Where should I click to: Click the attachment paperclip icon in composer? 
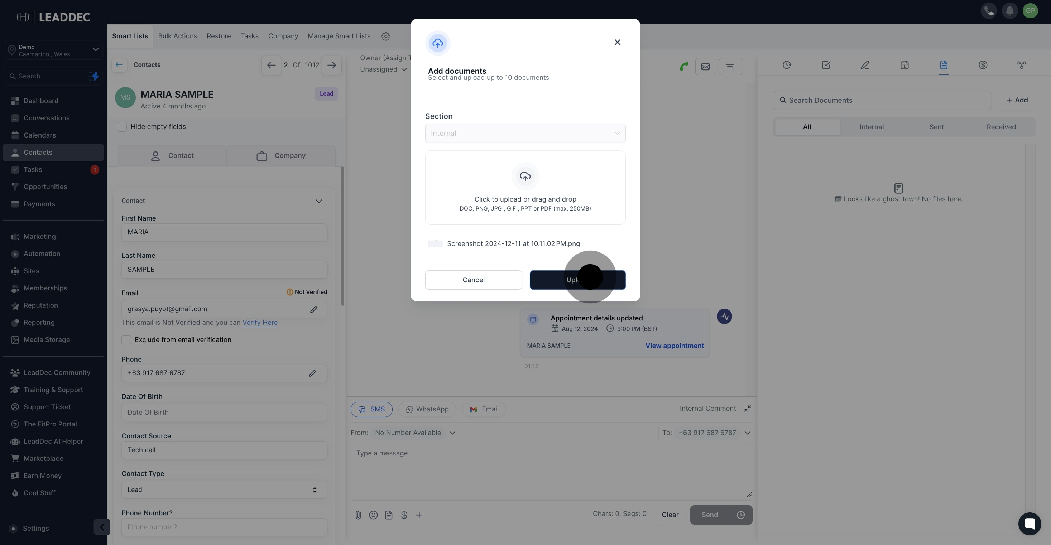pos(358,515)
